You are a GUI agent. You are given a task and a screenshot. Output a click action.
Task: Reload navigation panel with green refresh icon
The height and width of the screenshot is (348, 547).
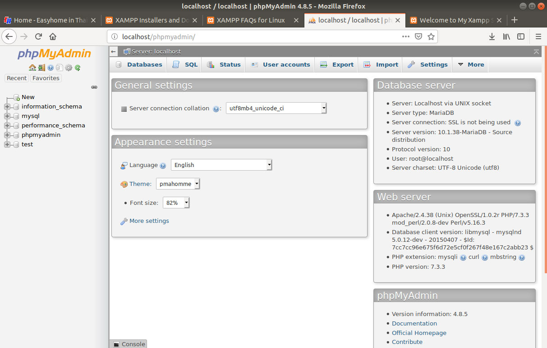pos(77,67)
